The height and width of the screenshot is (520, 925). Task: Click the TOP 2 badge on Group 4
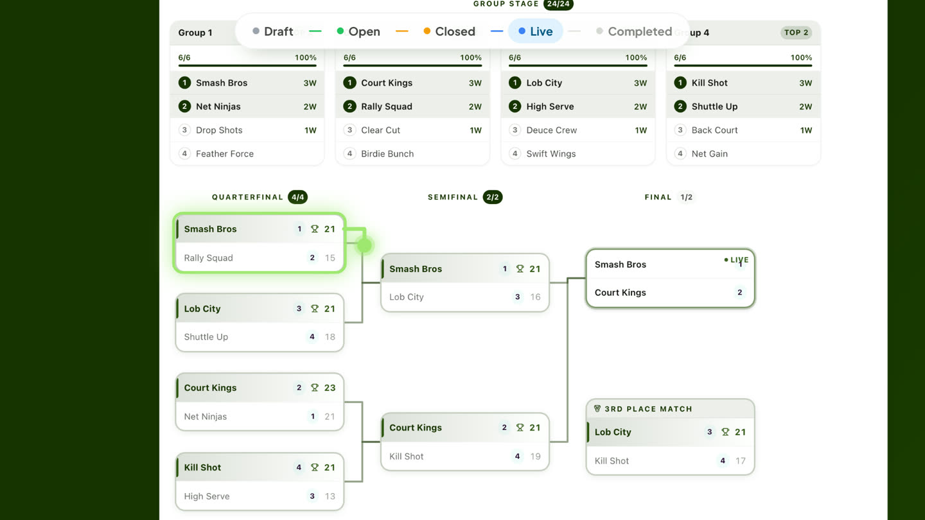click(x=796, y=32)
